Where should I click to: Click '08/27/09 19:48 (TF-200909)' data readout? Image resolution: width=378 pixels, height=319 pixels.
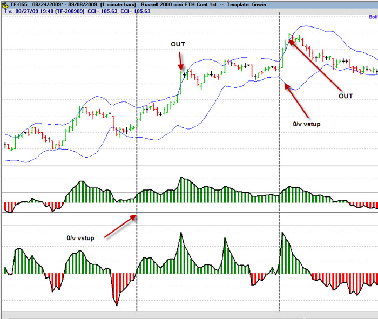tap(50, 11)
